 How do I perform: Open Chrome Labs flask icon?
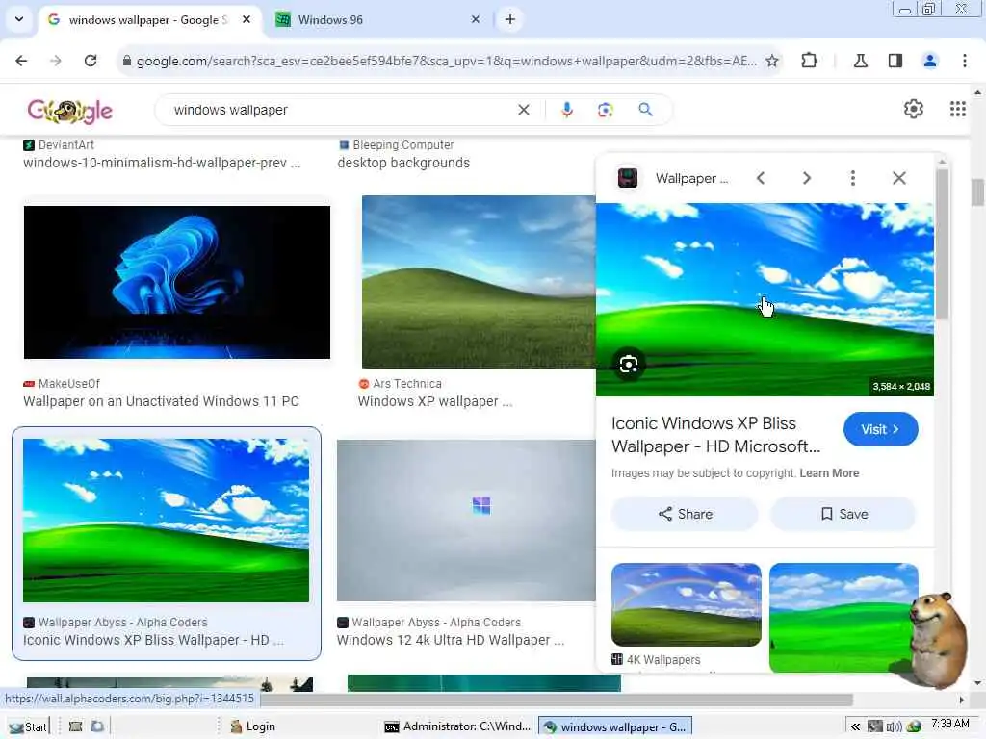[x=860, y=61]
